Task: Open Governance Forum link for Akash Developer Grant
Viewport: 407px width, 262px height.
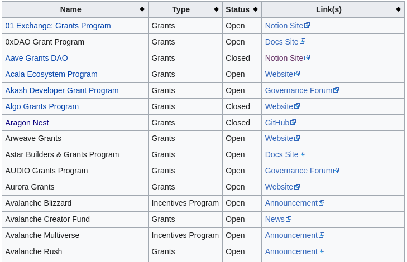Action: tap(302, 90)
